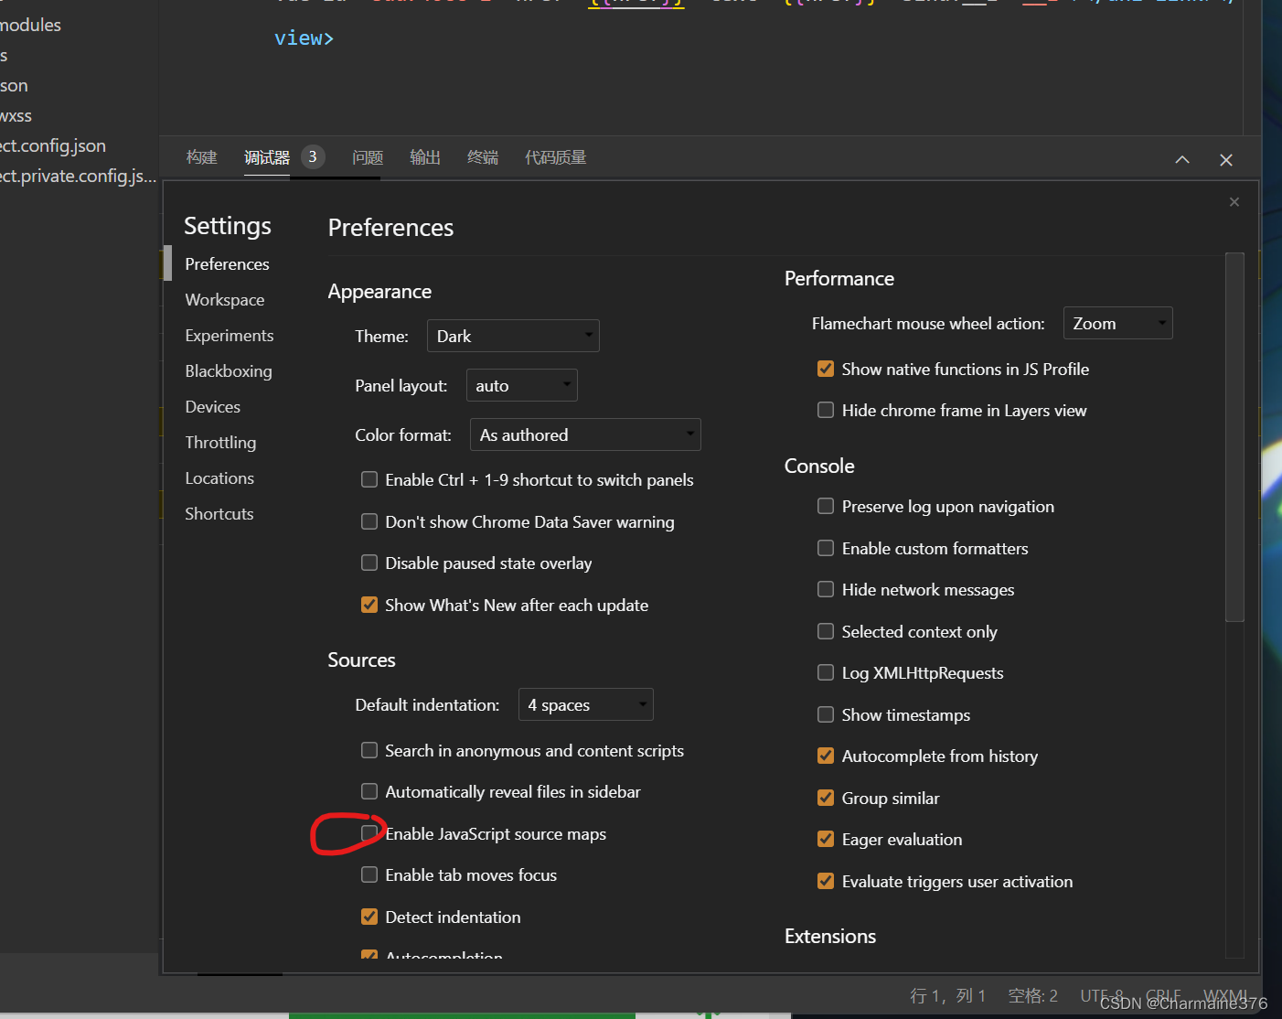Open the Flamechart mouse wheel action dropdown
Screen dimensions: 1282x1019
click(x=1117, y=323)
